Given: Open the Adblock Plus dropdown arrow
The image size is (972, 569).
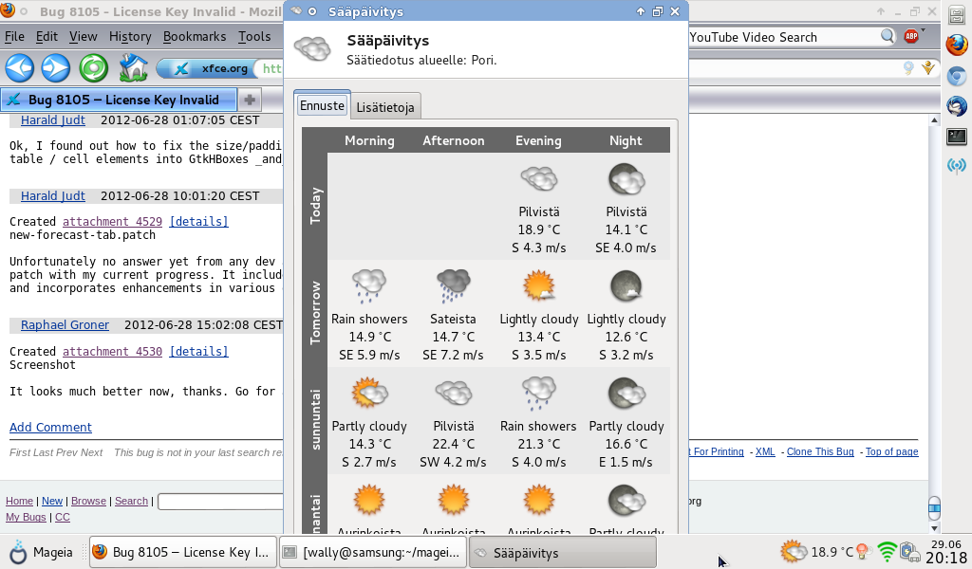Looking at the screenshot, I should coord(926,37).
